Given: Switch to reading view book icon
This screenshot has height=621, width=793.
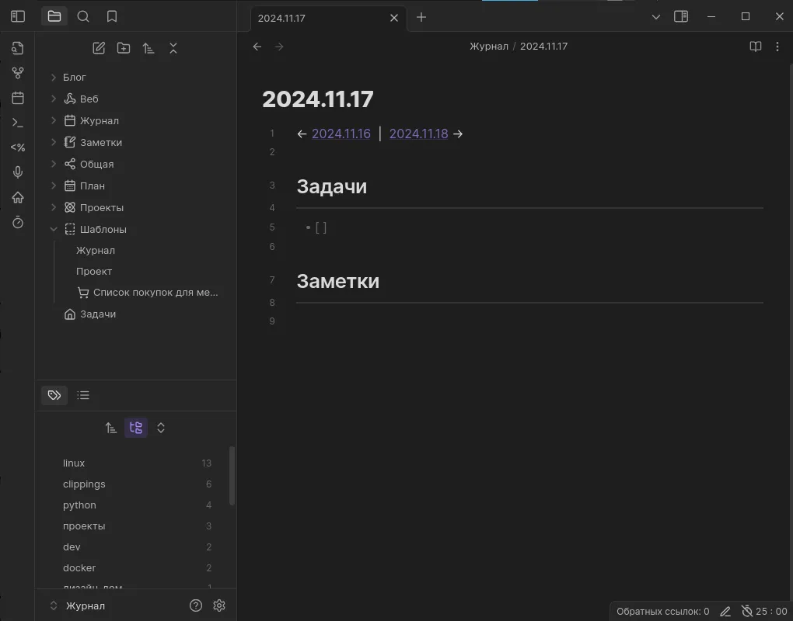Looking at the screenshot, I should coord(755,47).
